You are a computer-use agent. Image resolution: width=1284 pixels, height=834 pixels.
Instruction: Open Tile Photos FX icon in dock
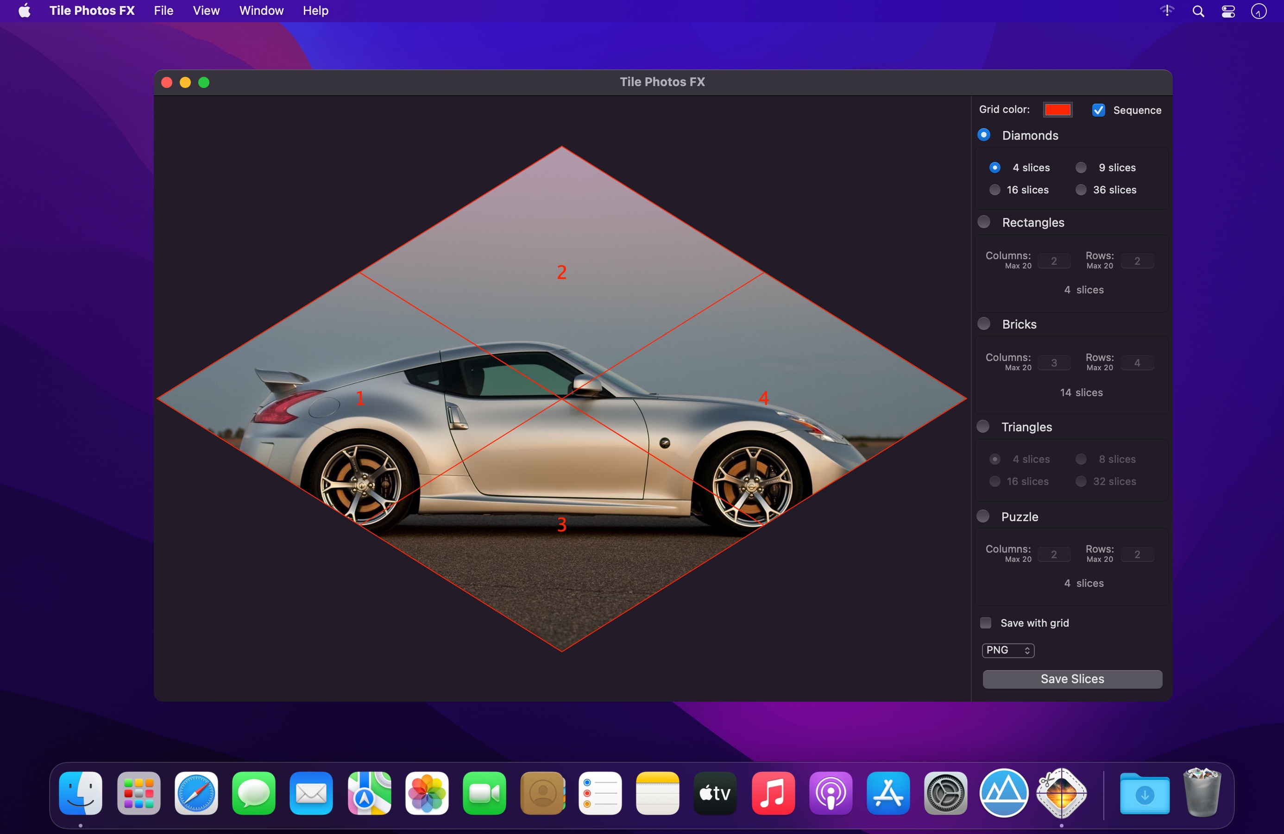click(x=1061, y=792)
